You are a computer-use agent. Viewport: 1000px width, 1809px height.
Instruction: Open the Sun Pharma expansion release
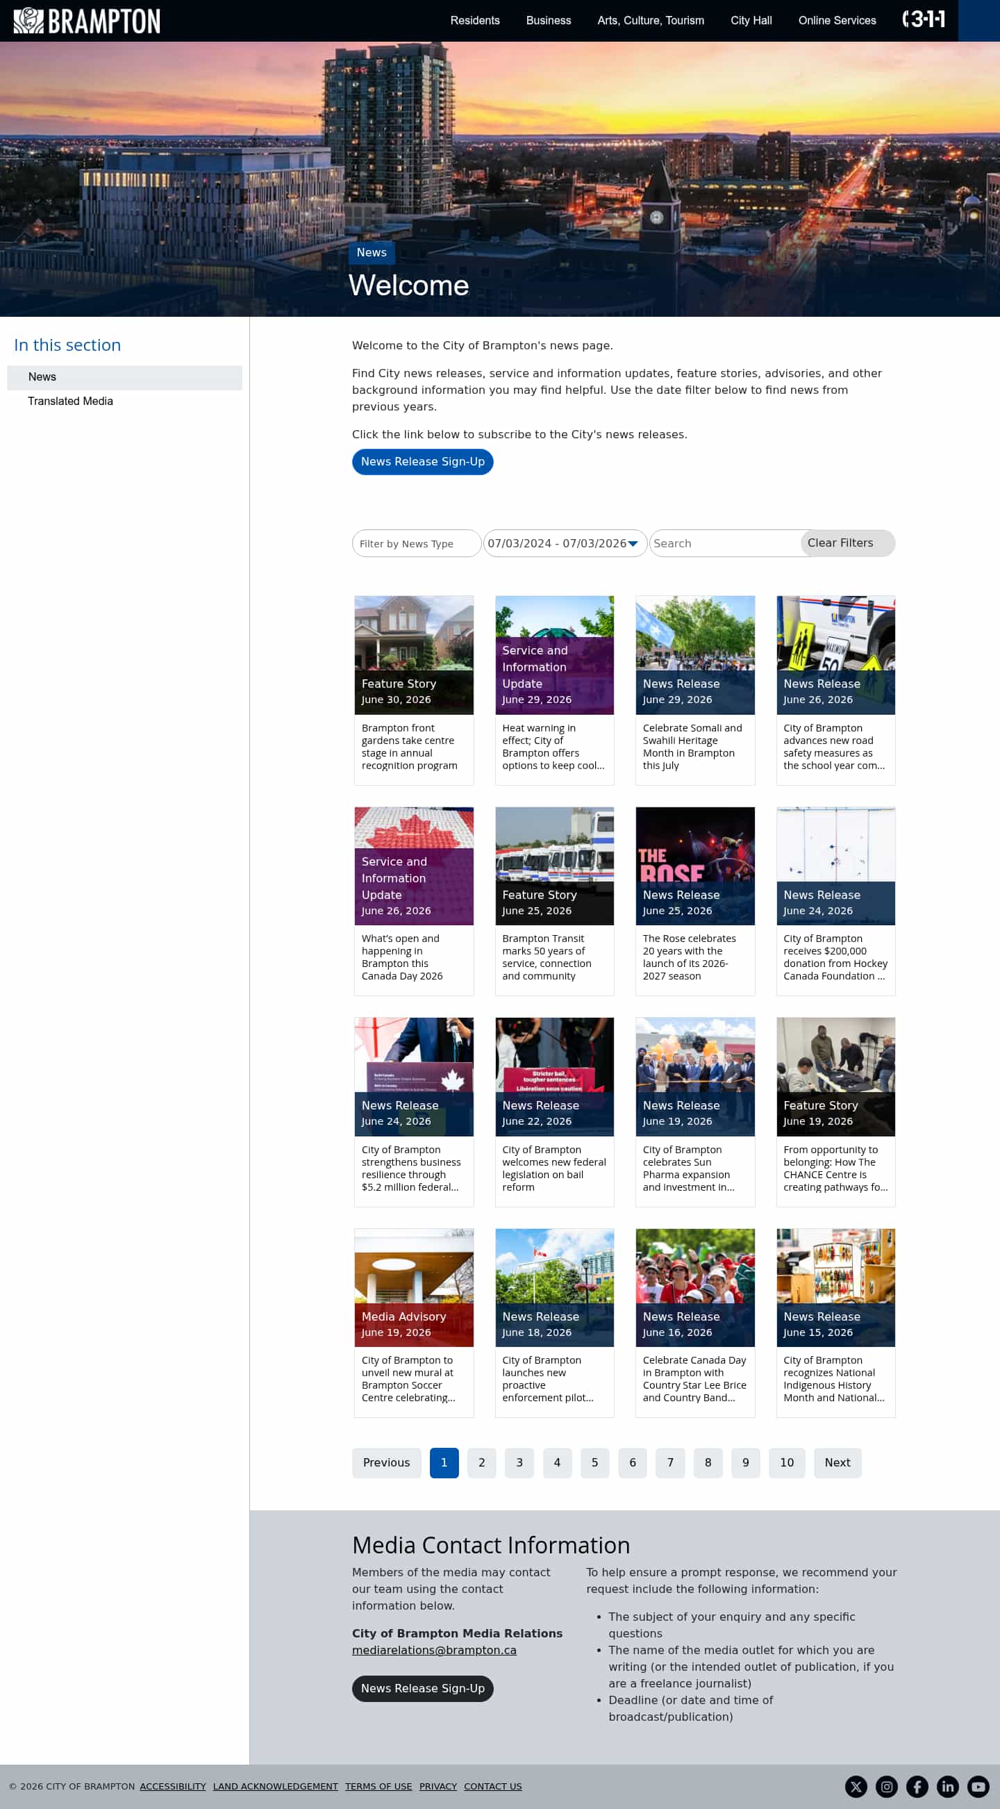click(694, 1112)
